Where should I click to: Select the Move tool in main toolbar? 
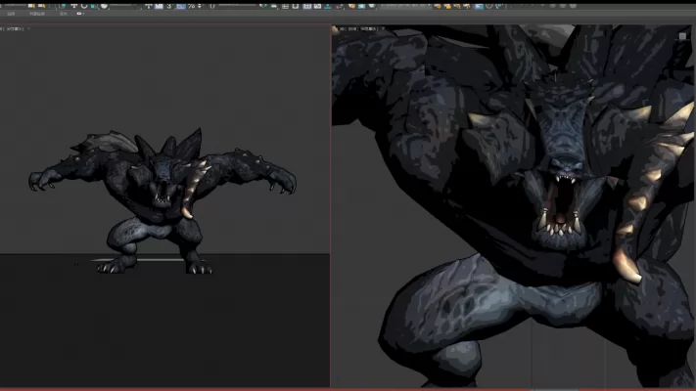(x=72, y=6)
